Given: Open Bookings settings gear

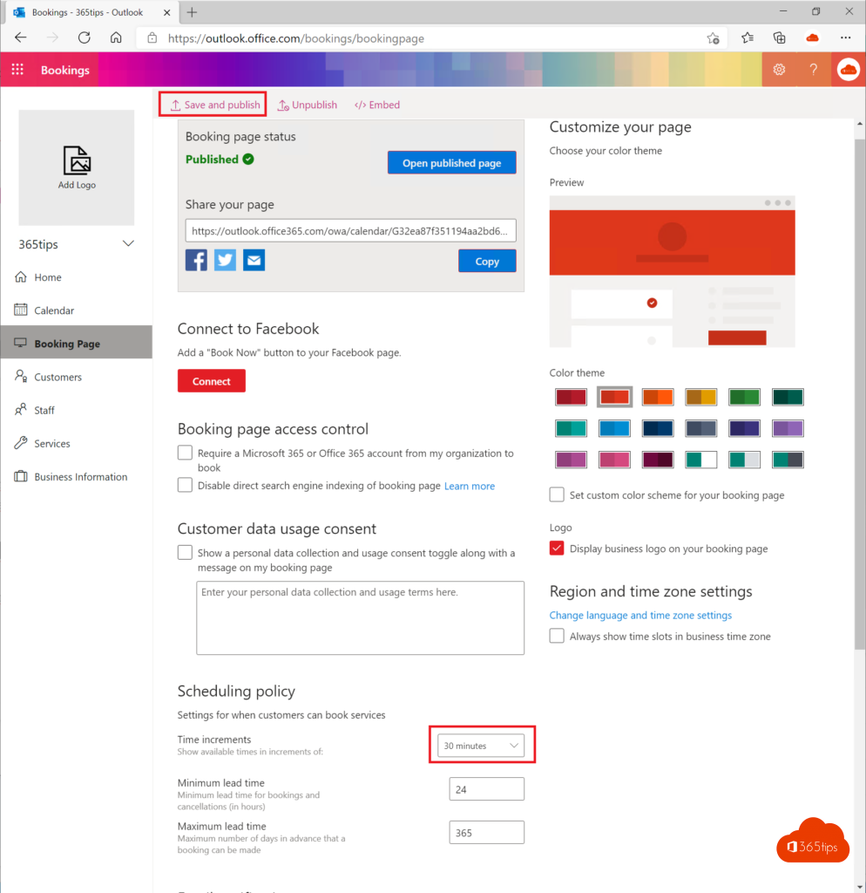Looking at the screenshot, I should [x=779, y=70].
